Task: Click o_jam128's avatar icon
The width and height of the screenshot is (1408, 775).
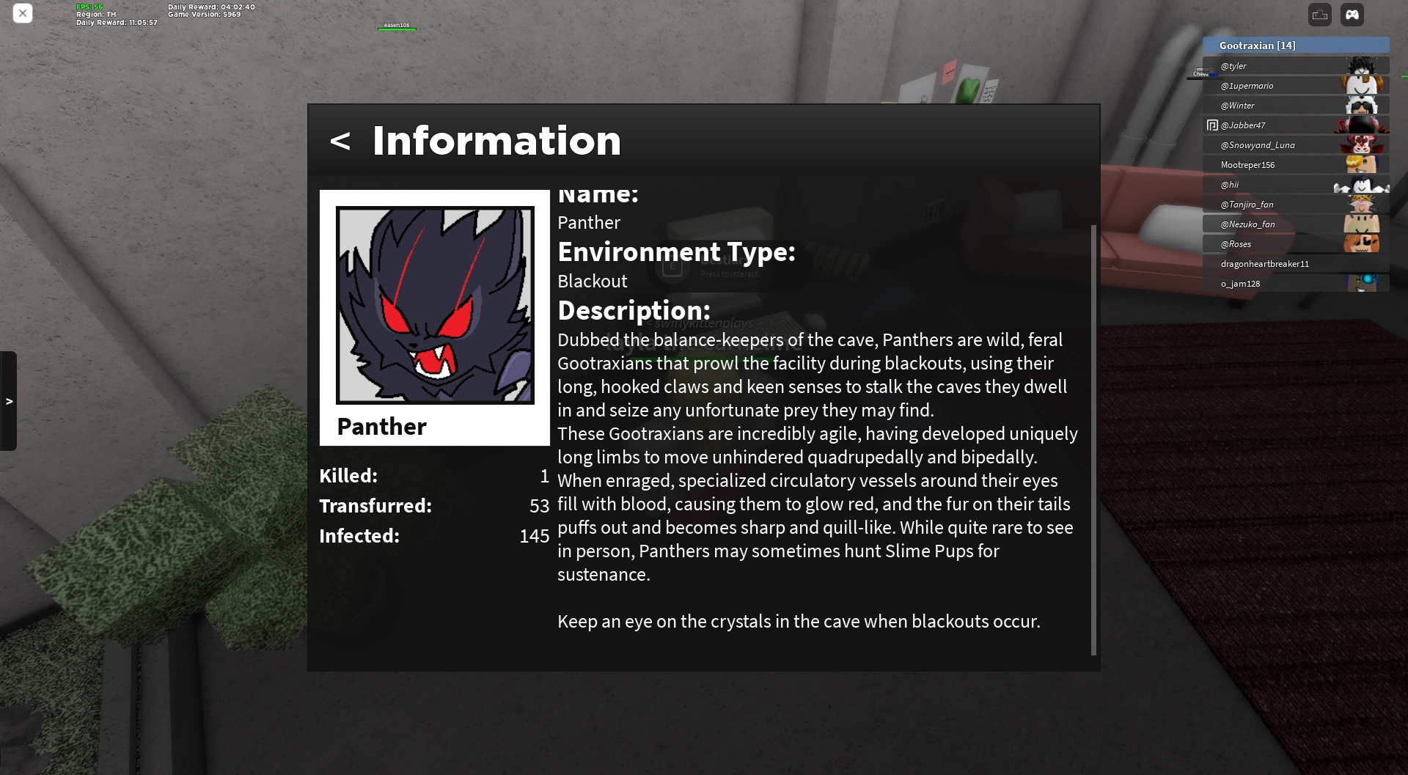Action: coord(1363,284)
